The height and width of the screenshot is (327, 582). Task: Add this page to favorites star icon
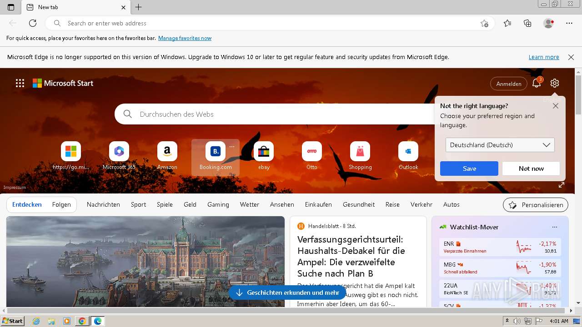pos(484,23)
